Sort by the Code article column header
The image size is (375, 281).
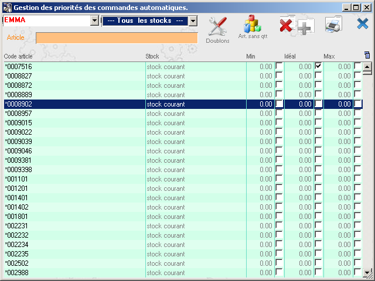coord(18,56)
